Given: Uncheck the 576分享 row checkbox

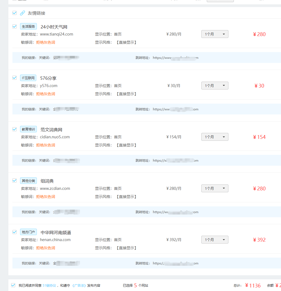Looking at the screenshot, I should point(14,78).
